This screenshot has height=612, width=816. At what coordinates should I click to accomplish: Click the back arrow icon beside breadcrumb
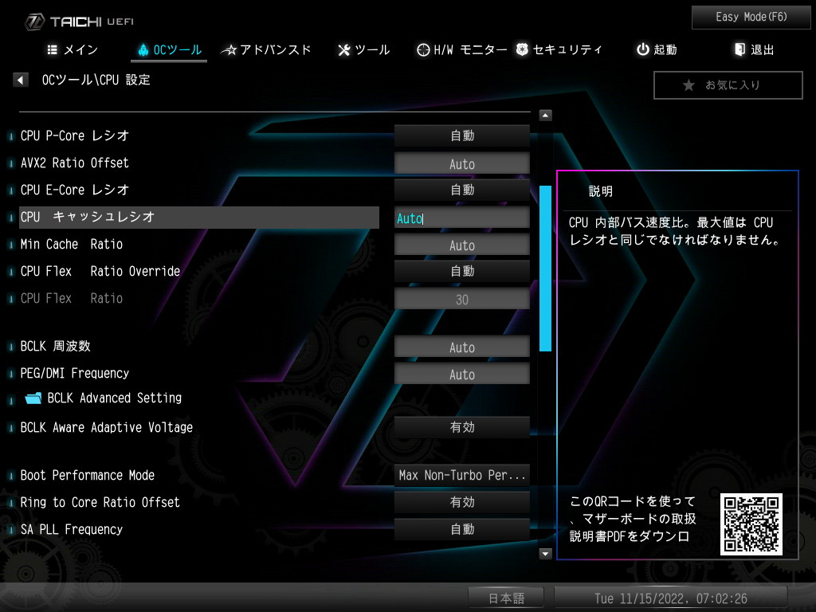pos(20,80)
